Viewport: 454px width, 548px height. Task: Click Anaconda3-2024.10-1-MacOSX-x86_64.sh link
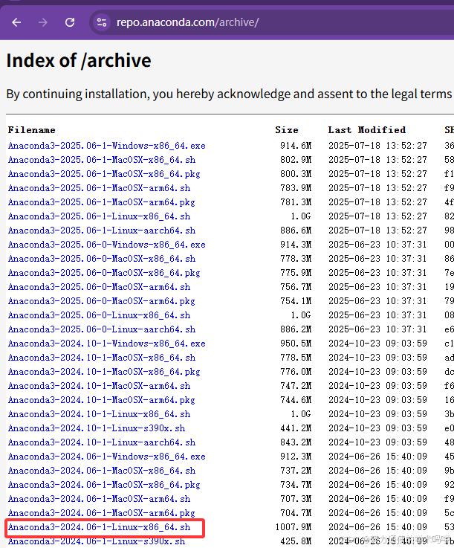102,358
